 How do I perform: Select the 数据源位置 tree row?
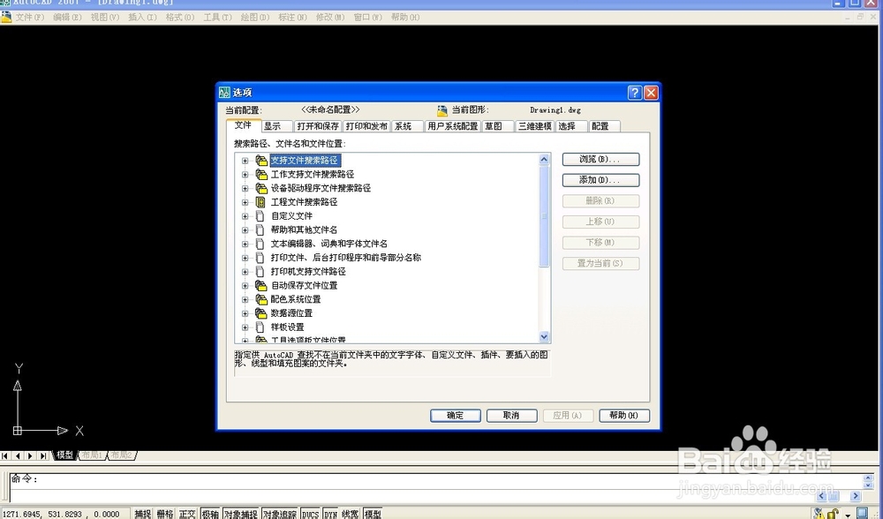click(x=291, y=313)
